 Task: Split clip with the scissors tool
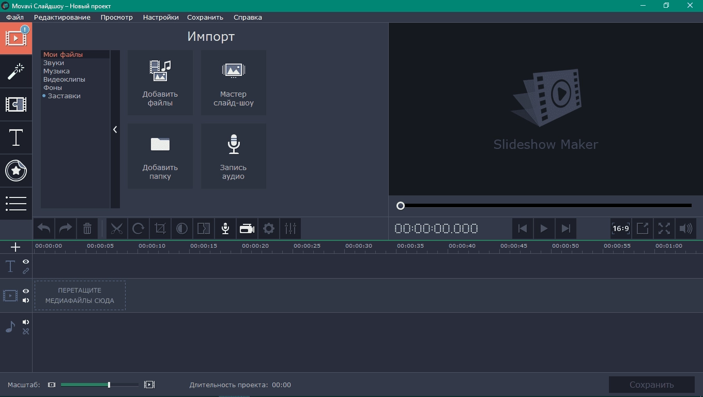click(117, 228)
